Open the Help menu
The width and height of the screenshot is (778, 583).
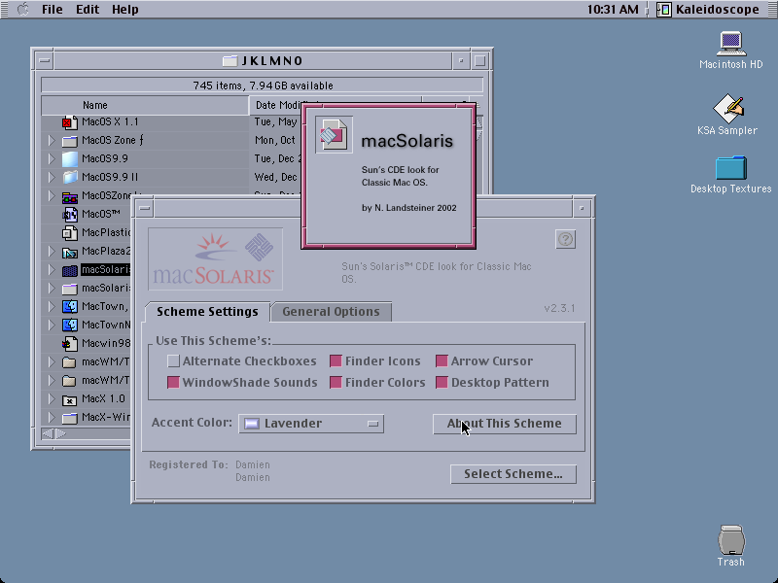(125, 10)
